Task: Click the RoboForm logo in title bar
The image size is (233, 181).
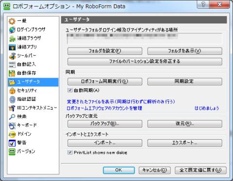Action: pos(7,6)
